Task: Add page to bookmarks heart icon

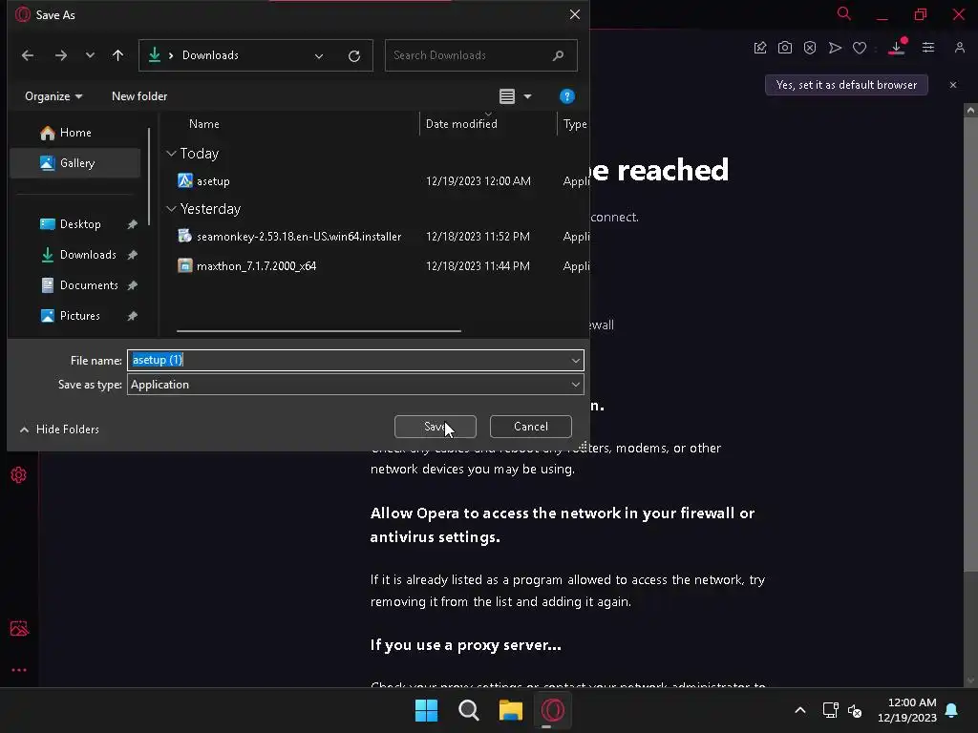Action: (860, 48)
